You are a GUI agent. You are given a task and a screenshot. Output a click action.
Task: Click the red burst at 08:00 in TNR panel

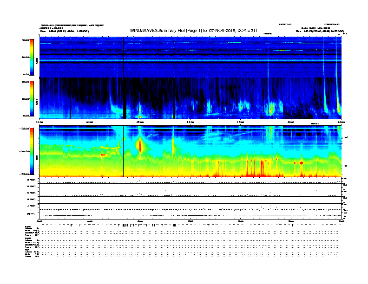140,146
